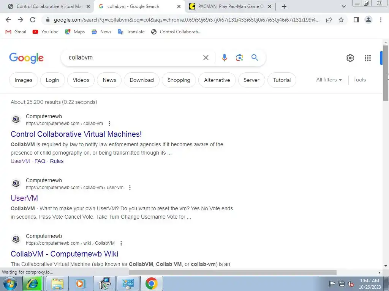Open Google quick settings gear
Image resolution: width=389 pixels, height=291 pixels.
[350, 58]
